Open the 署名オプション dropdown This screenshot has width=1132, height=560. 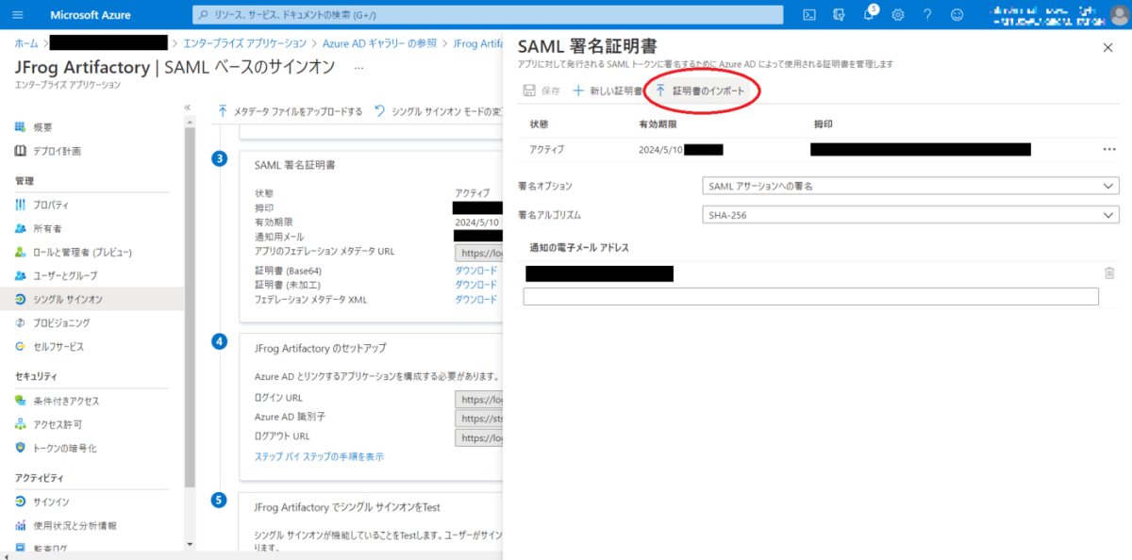pyautogui.click(x=911, y=186)
